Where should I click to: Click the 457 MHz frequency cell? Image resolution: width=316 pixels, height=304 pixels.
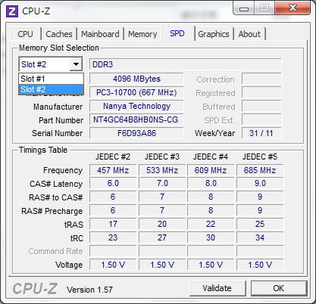pyautogui.click(x=113, y=170)
